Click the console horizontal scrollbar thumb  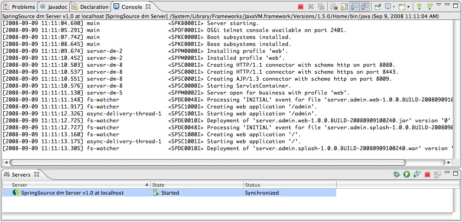pyautogui.click(x=208, y=162)
